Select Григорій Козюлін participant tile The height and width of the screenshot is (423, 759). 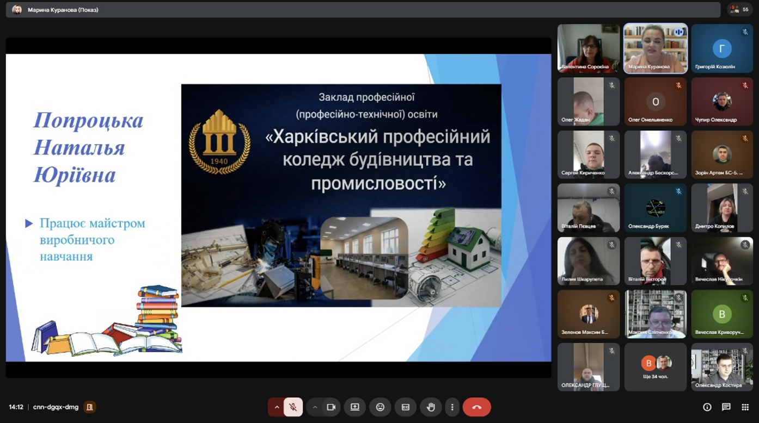[x=721, y=48]
